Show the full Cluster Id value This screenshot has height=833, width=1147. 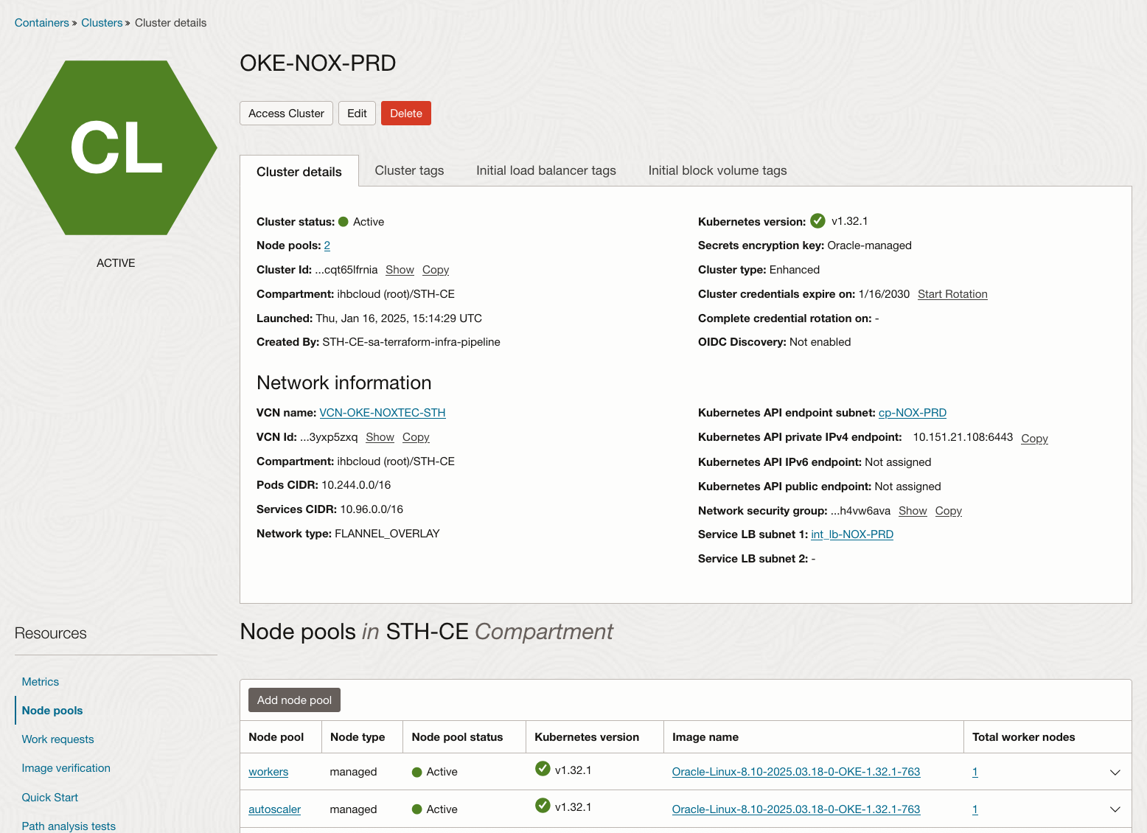point(400,270)
